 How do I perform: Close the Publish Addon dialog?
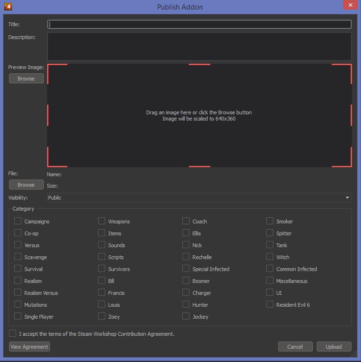coord(350,5)
